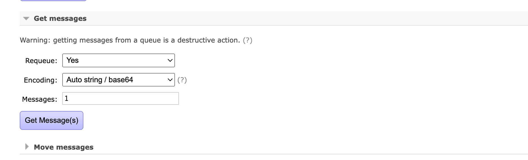Open help (?) next to Encoding
Image resolution: width=528 pixels, height=160 pixels.
pyautogui.click(x=182, y=80)
